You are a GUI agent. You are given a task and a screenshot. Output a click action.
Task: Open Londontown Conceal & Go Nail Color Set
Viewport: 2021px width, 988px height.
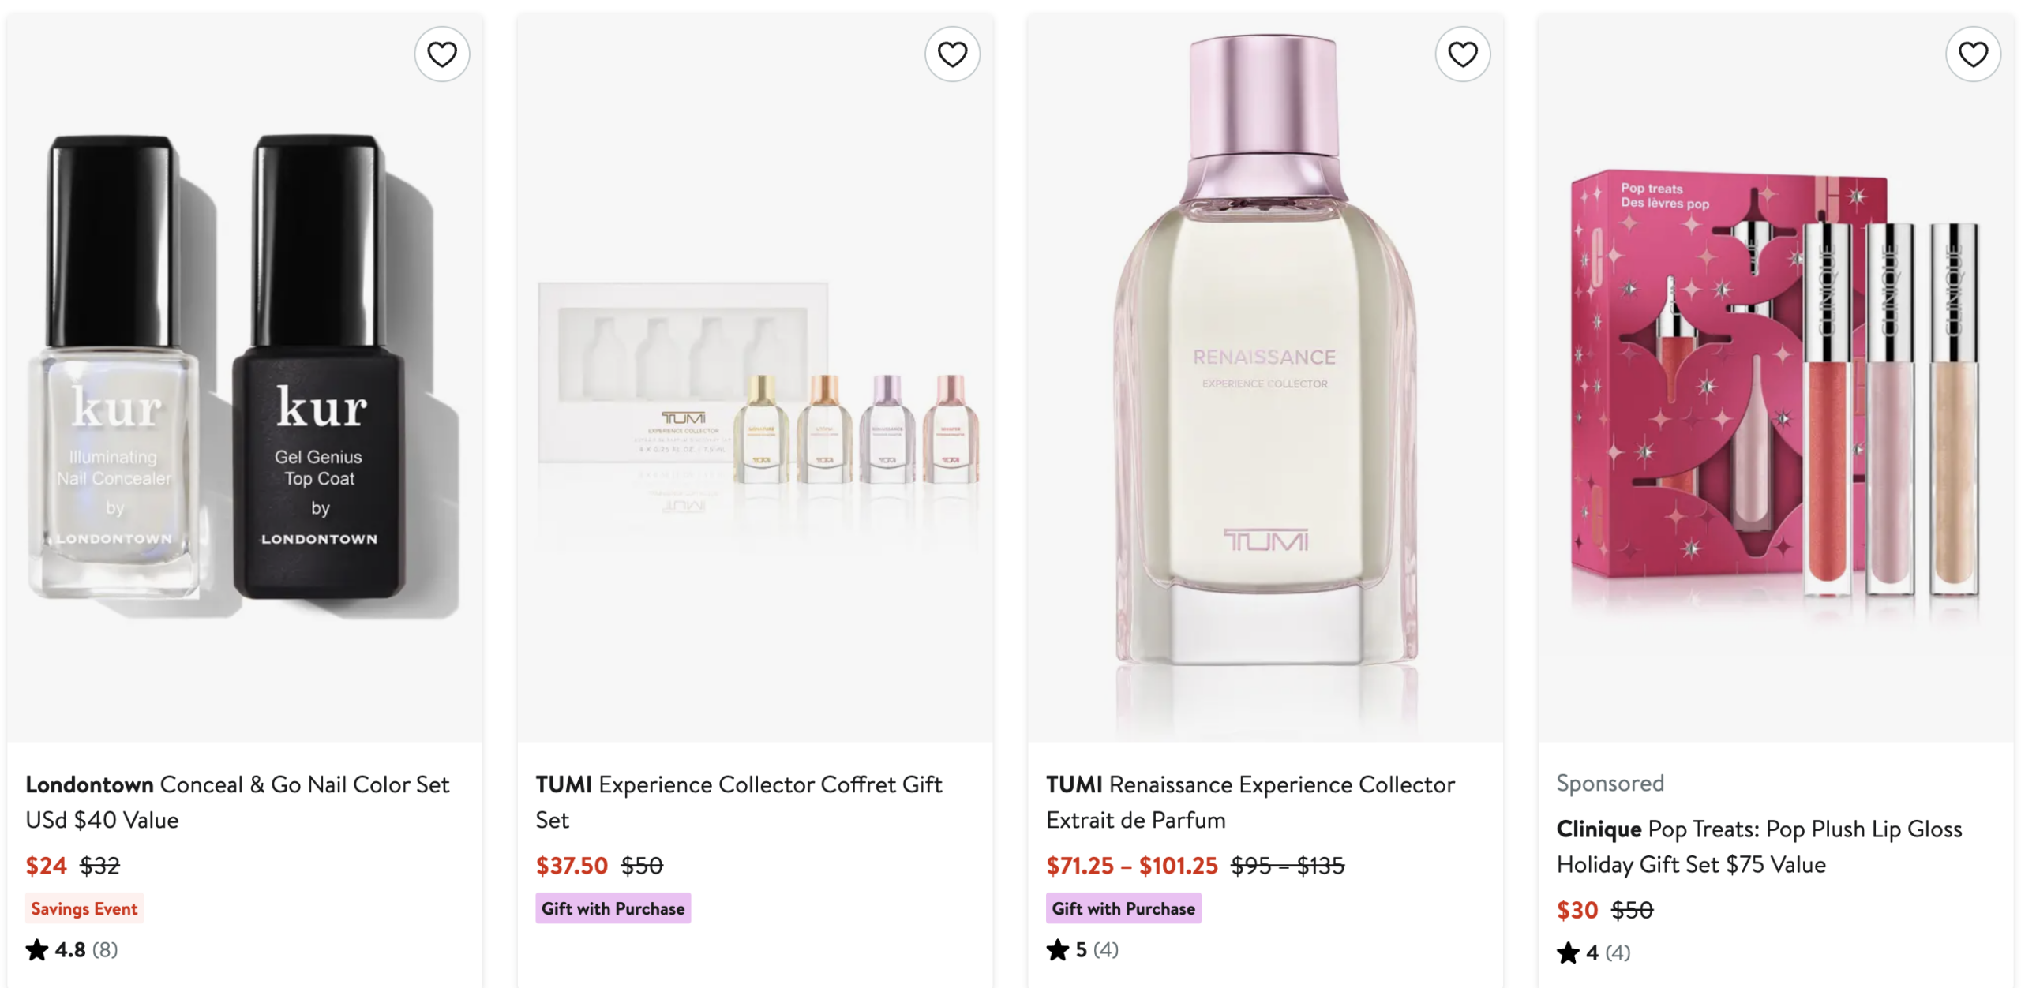coord(237,802)
